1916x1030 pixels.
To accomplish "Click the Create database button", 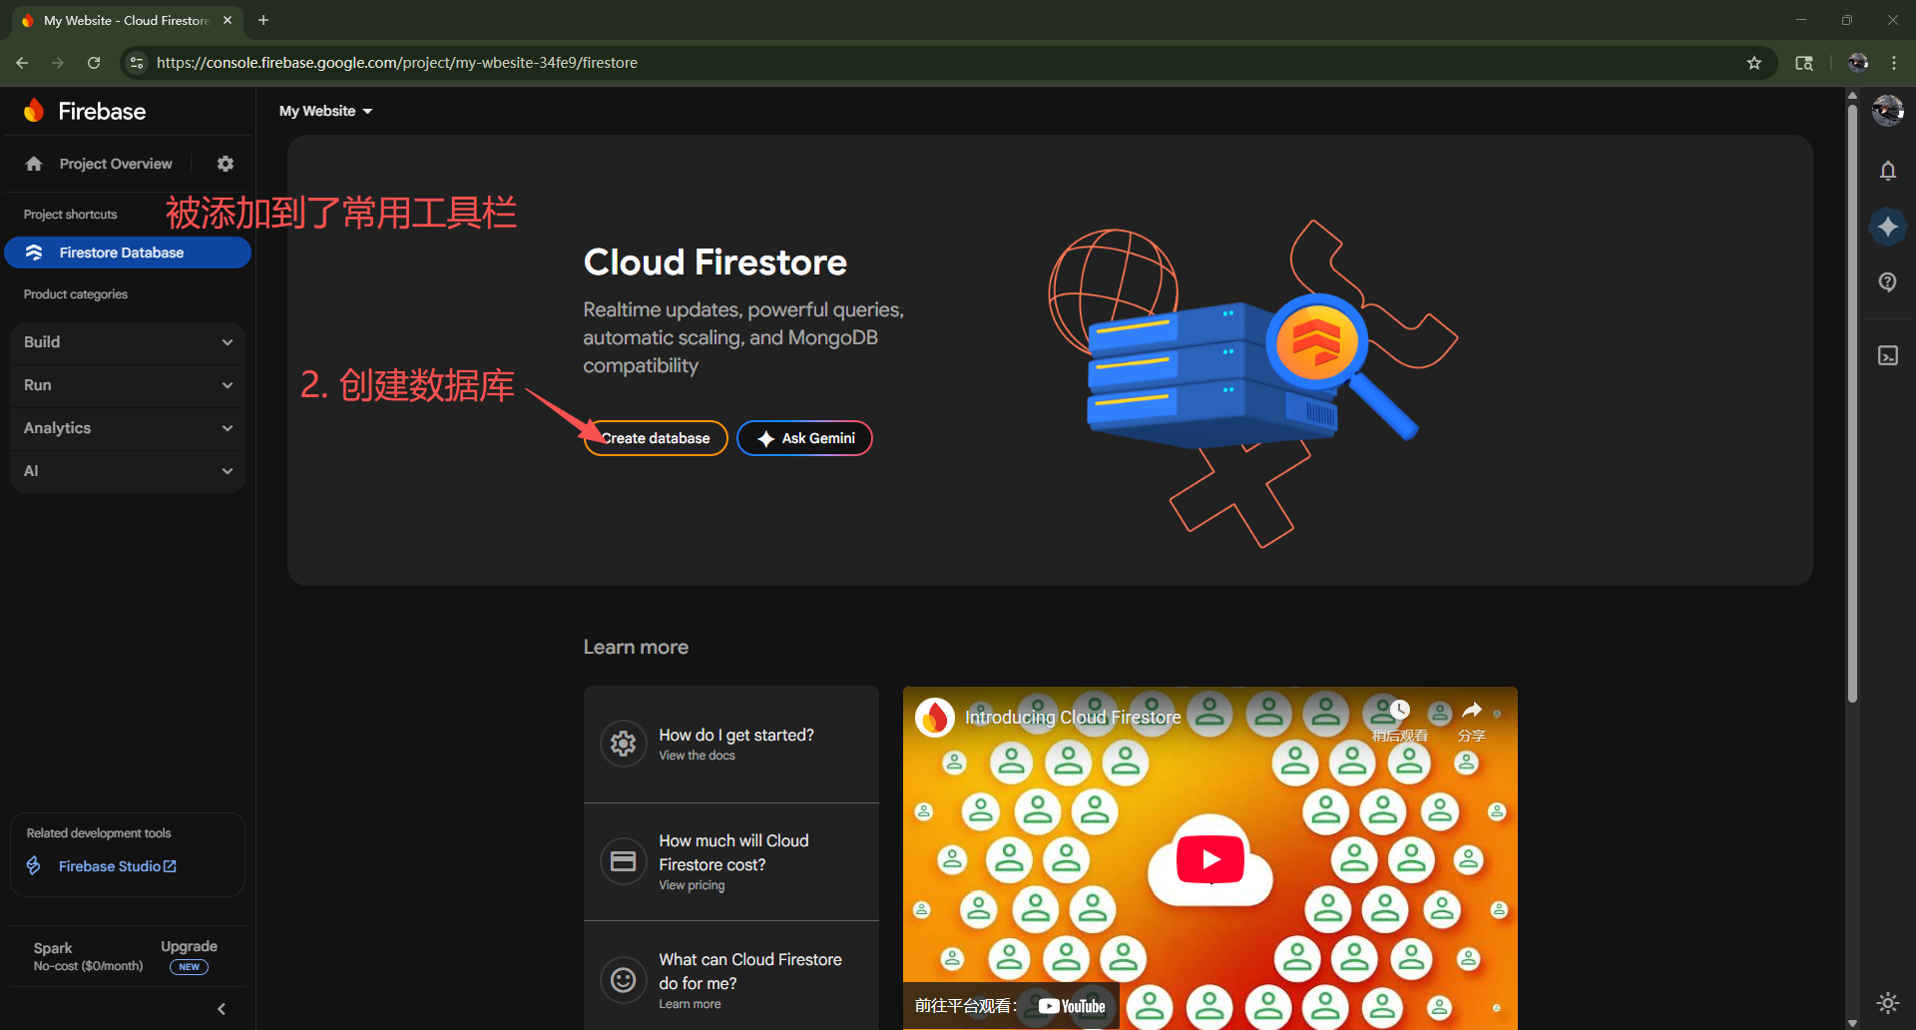I will tap(656, 438).
